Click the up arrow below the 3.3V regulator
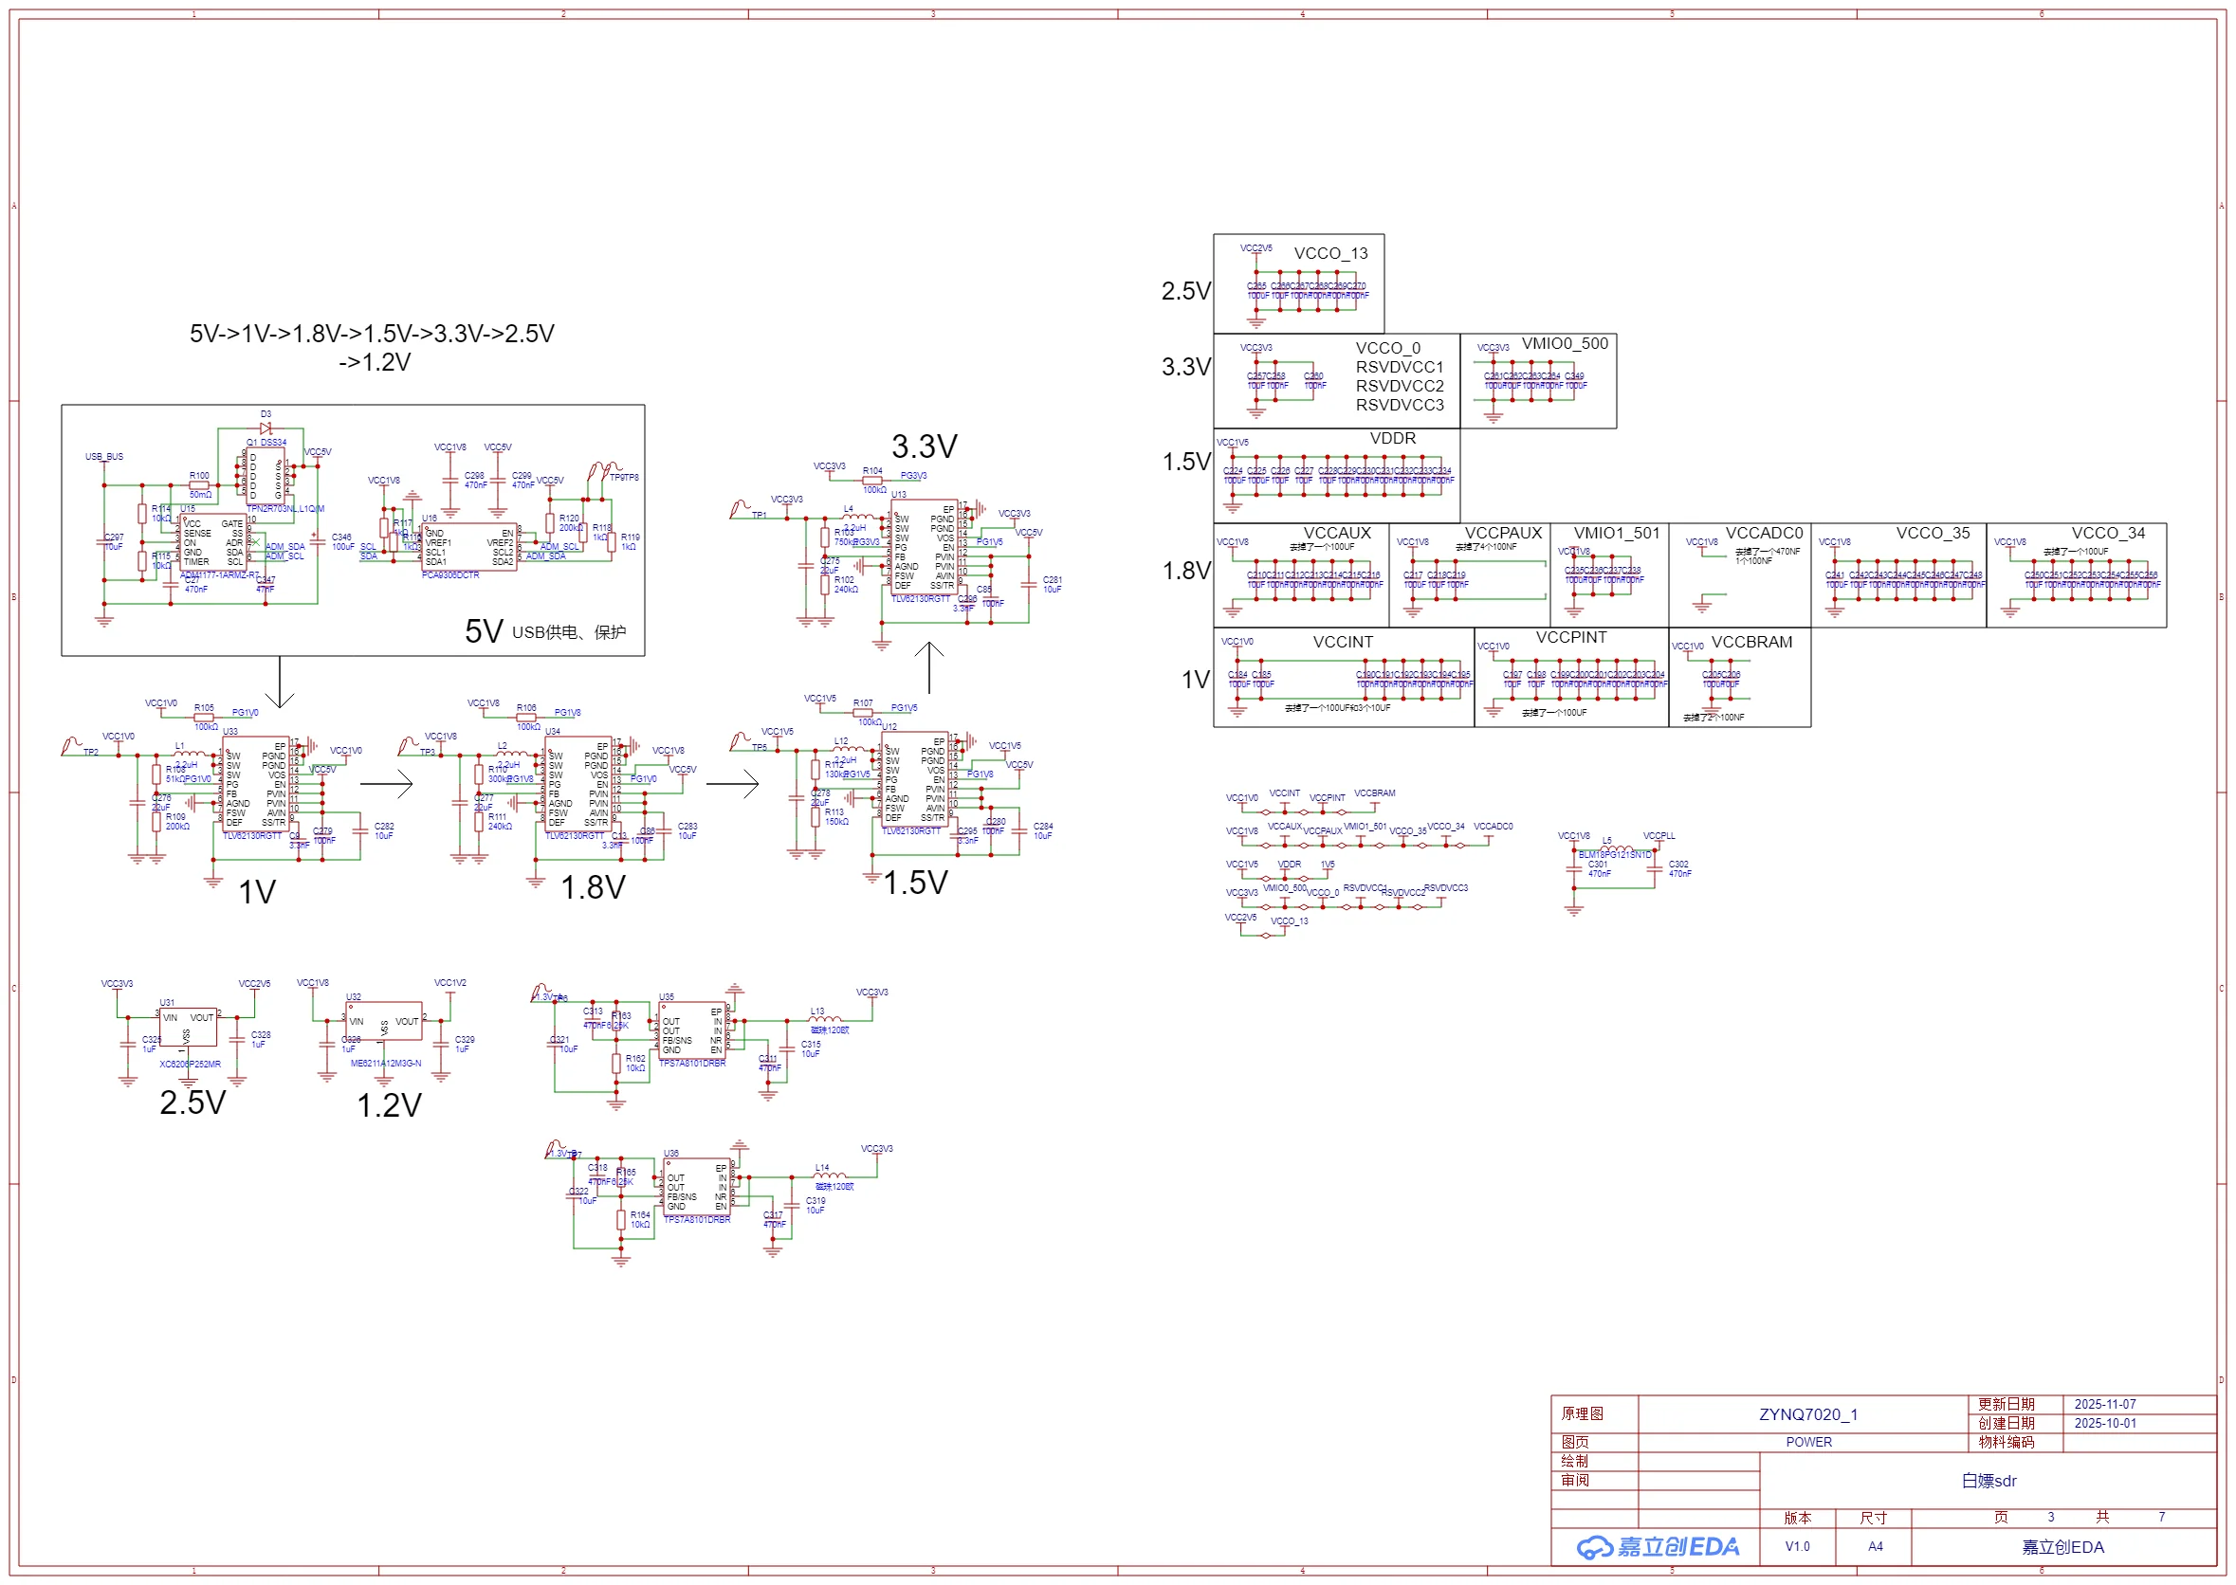Screen dimensions: 2236x1585 [929, 666]
